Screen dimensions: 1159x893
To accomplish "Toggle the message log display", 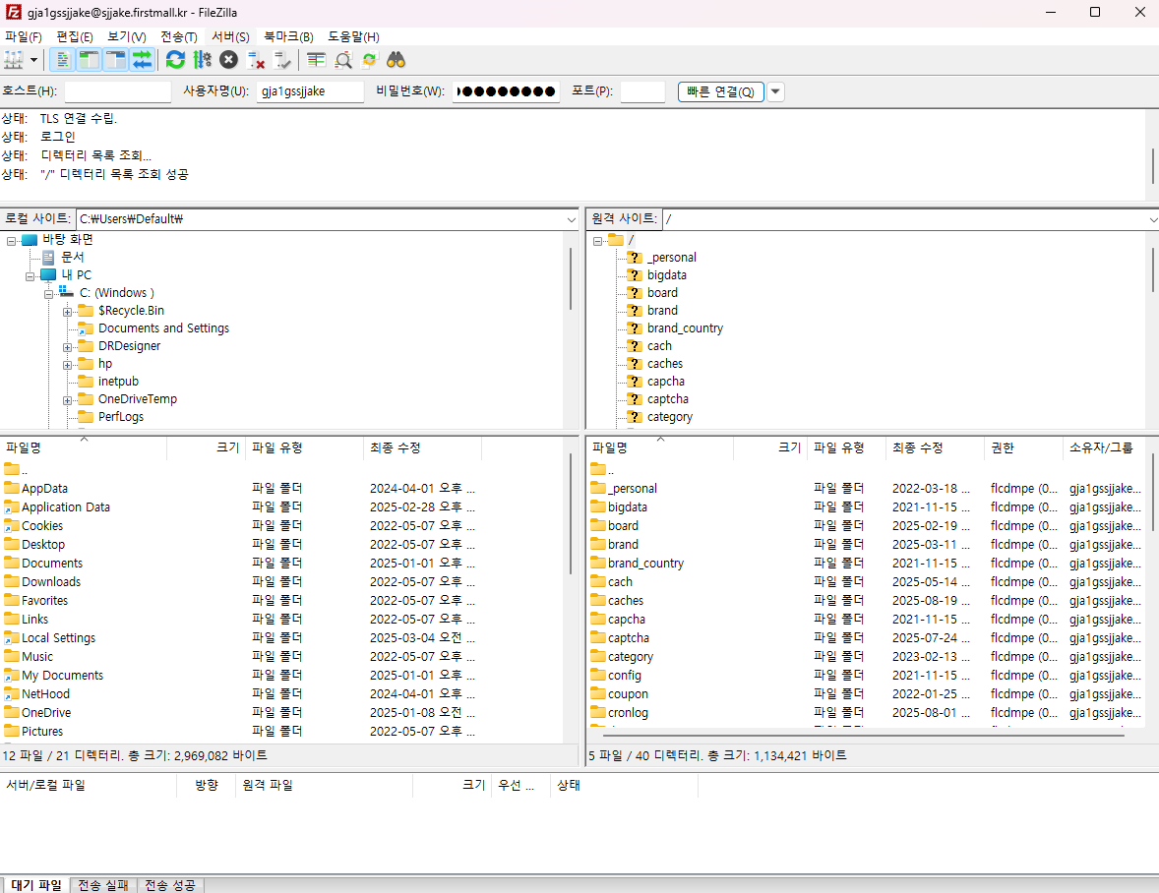I will 62,60.
